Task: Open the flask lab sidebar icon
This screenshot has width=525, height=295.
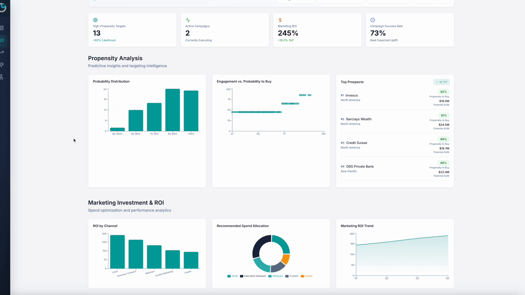Action: coord(2,77)
